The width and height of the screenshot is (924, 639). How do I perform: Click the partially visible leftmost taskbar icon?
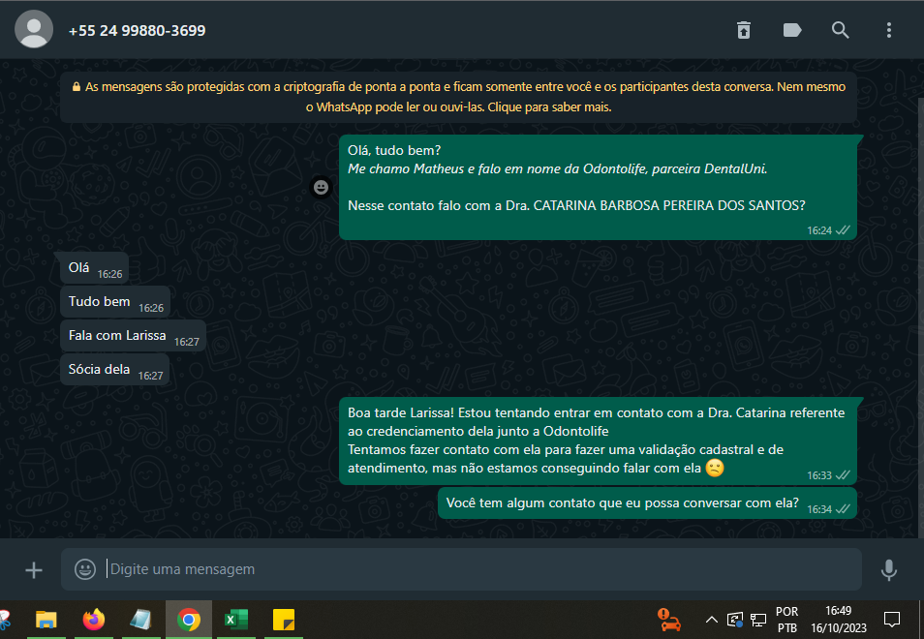5,620
